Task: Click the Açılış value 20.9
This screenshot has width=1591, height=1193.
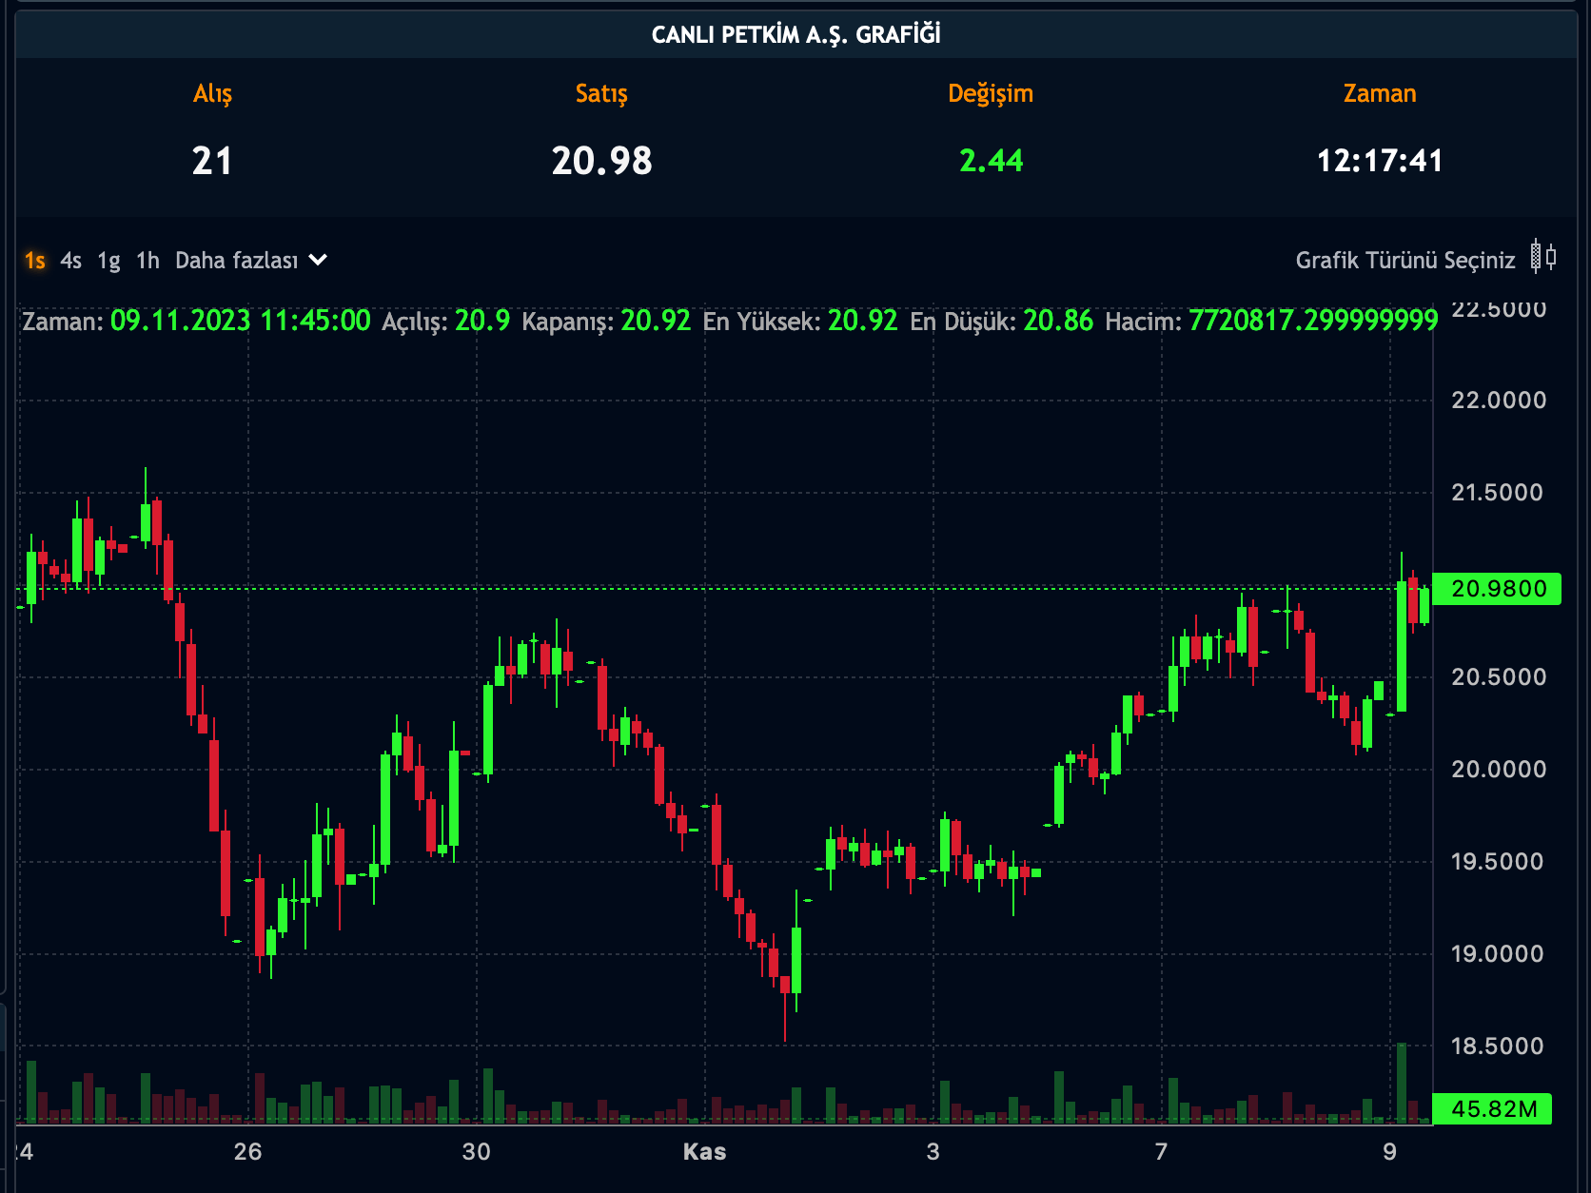Action: 482,321
